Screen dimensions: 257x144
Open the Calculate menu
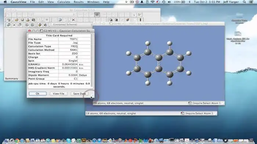click(64, 2)
